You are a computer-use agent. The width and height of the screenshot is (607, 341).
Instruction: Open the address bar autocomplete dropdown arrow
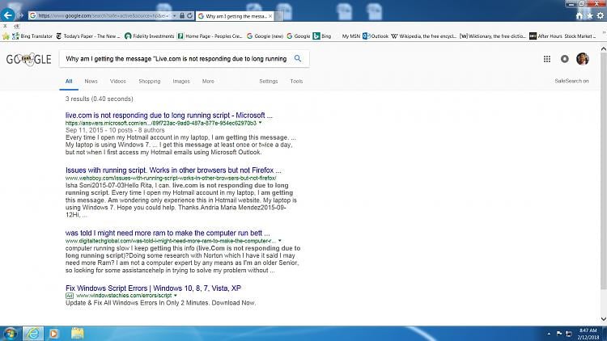(x=175, y=16)
